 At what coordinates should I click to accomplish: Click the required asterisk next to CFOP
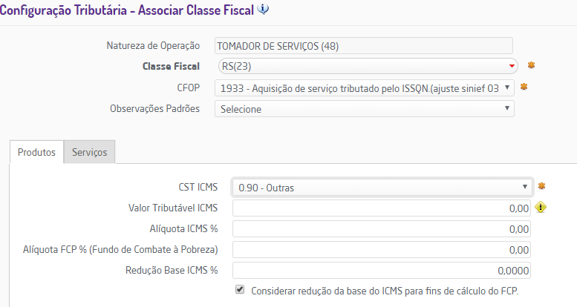click(524, 87)
